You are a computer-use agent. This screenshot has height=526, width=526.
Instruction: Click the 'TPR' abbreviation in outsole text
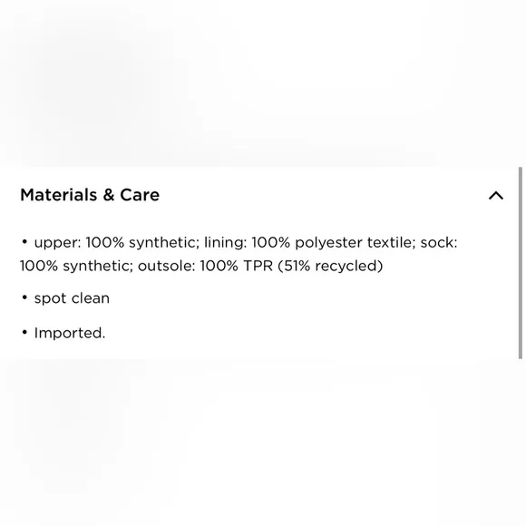[258, 266]
